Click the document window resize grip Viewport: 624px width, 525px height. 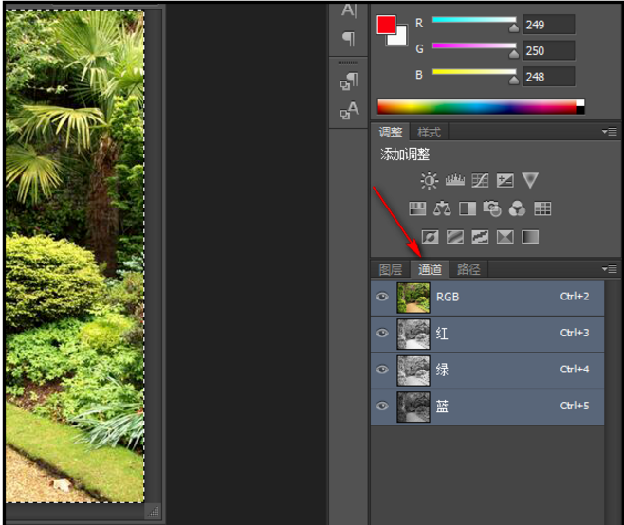[x=154, y=512]
